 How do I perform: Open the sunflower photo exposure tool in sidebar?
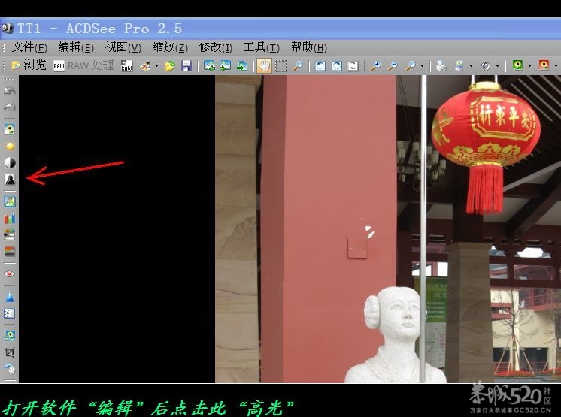click(x=10, y=129)
